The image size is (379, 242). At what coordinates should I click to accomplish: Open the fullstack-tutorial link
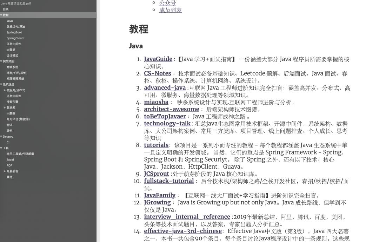pos(169,181)
